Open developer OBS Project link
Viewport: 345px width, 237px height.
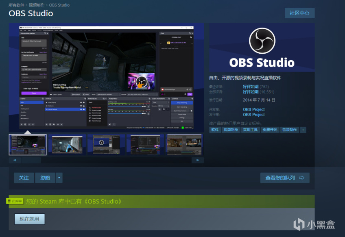[x=254, y=109]
